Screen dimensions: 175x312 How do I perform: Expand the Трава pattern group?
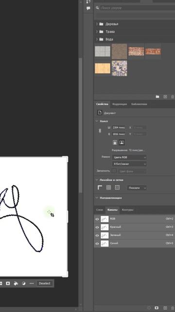97,32
